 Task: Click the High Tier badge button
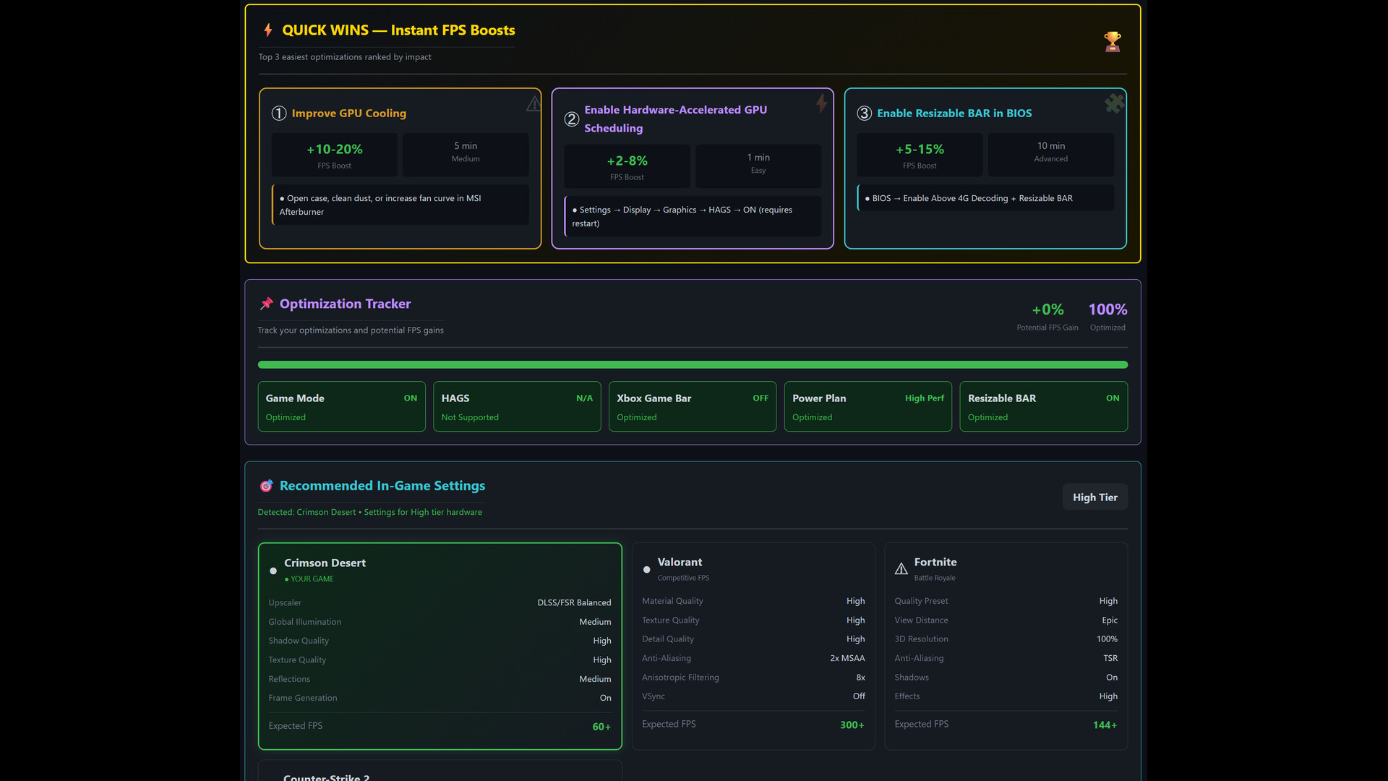coord(1094,498)
